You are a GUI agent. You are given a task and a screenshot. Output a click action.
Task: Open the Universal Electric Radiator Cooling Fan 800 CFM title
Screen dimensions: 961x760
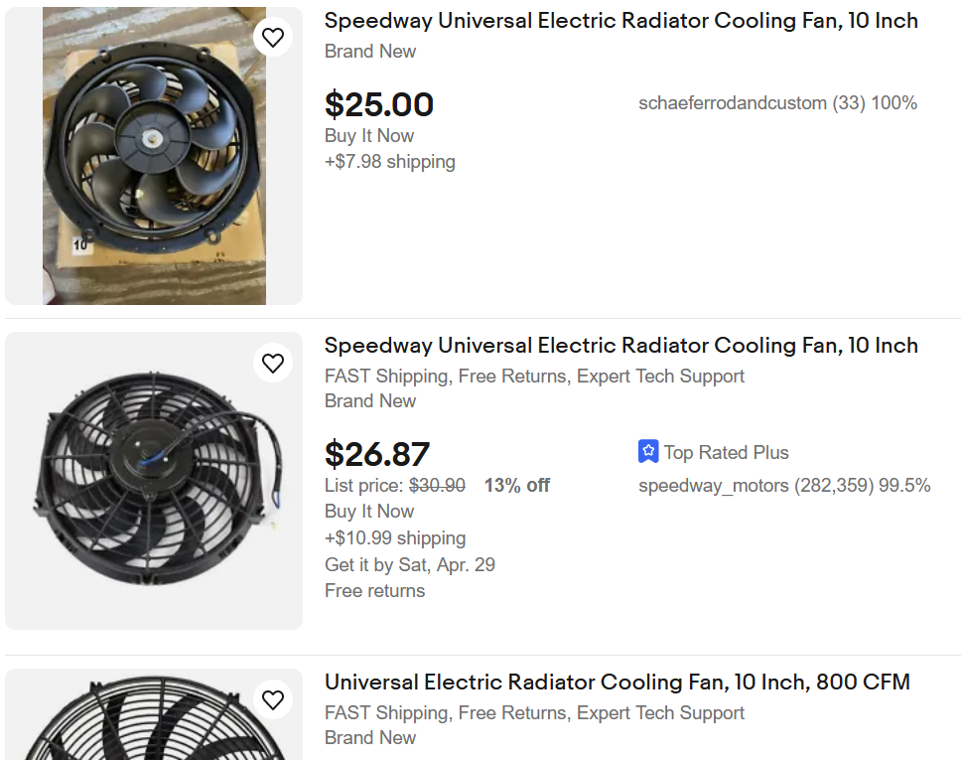(617, 683)
